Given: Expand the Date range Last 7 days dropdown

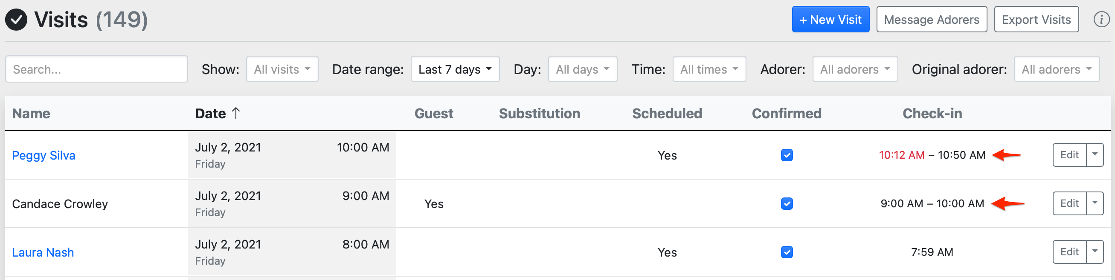Looking at the screenshot, I should tap(455, 69).
